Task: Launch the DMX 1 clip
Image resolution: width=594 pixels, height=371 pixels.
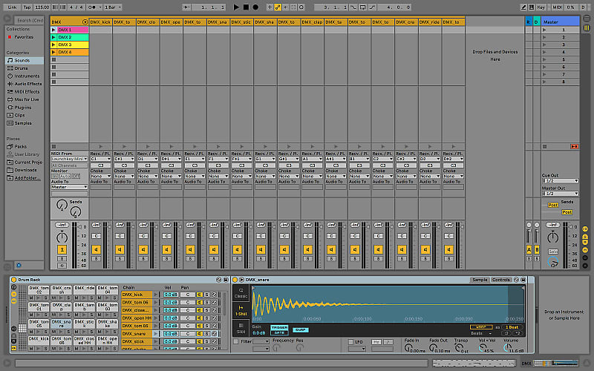Action: [x=53, y=29]
